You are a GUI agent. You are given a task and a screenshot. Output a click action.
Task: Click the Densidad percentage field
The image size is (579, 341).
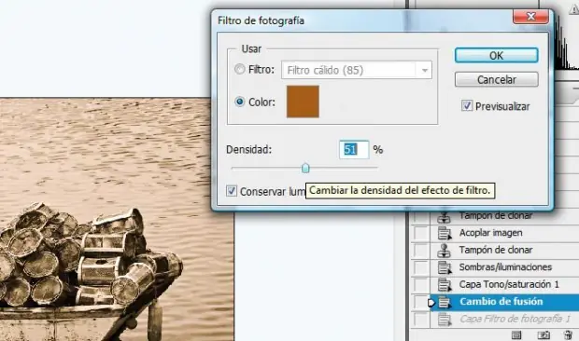pos(354,149)
